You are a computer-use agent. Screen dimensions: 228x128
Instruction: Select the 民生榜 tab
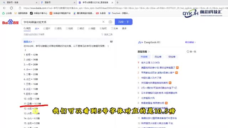pos(158,57)
